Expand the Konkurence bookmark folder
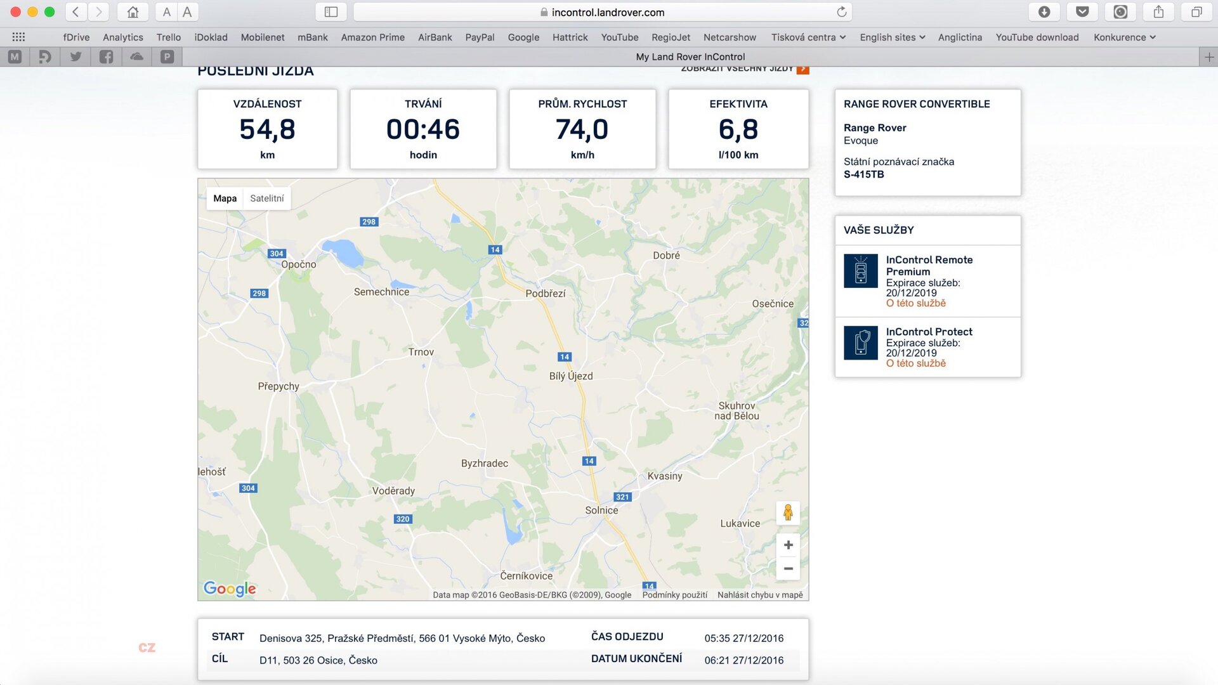The width and height of the screenshot is (1218, 685). click(x=1124, y=37)
